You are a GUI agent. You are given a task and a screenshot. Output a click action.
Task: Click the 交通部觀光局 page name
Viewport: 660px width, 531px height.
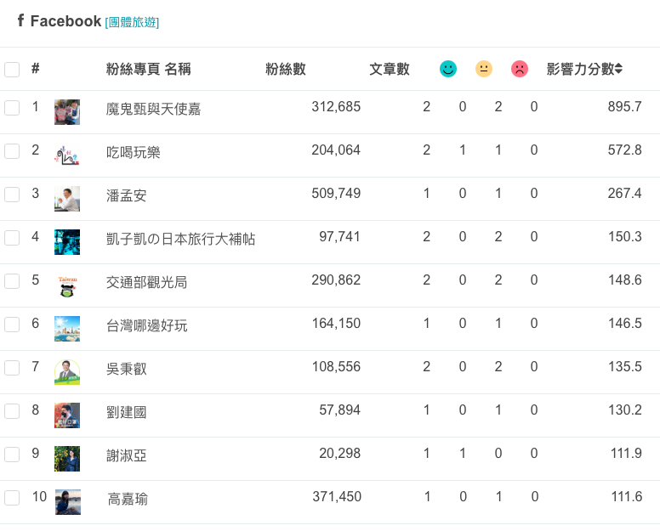[x=146, y=282]
